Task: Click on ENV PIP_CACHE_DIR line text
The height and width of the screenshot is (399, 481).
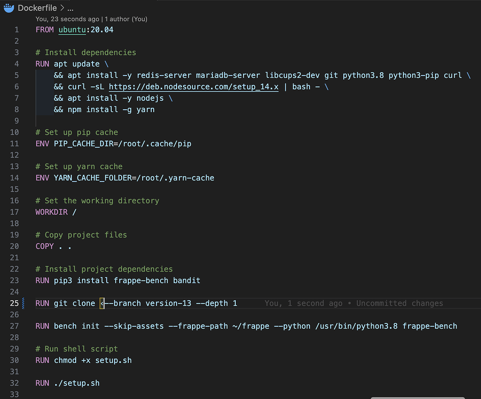Action: coord(113,143)
